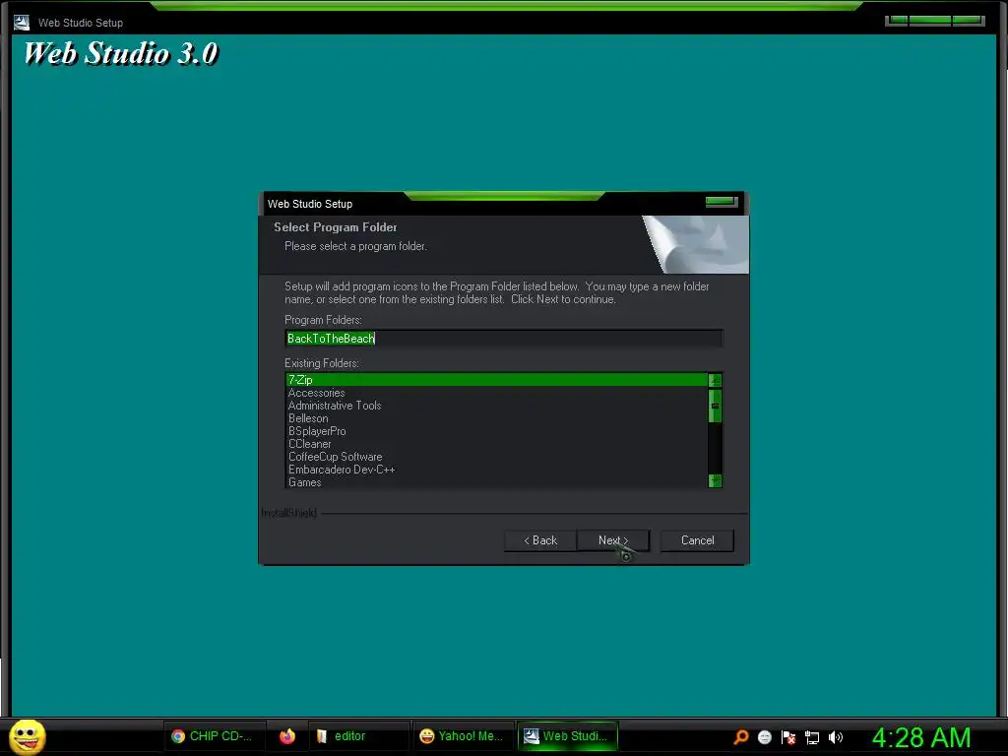
Task: Click the round face tray icon
Action: pos(764,737)
